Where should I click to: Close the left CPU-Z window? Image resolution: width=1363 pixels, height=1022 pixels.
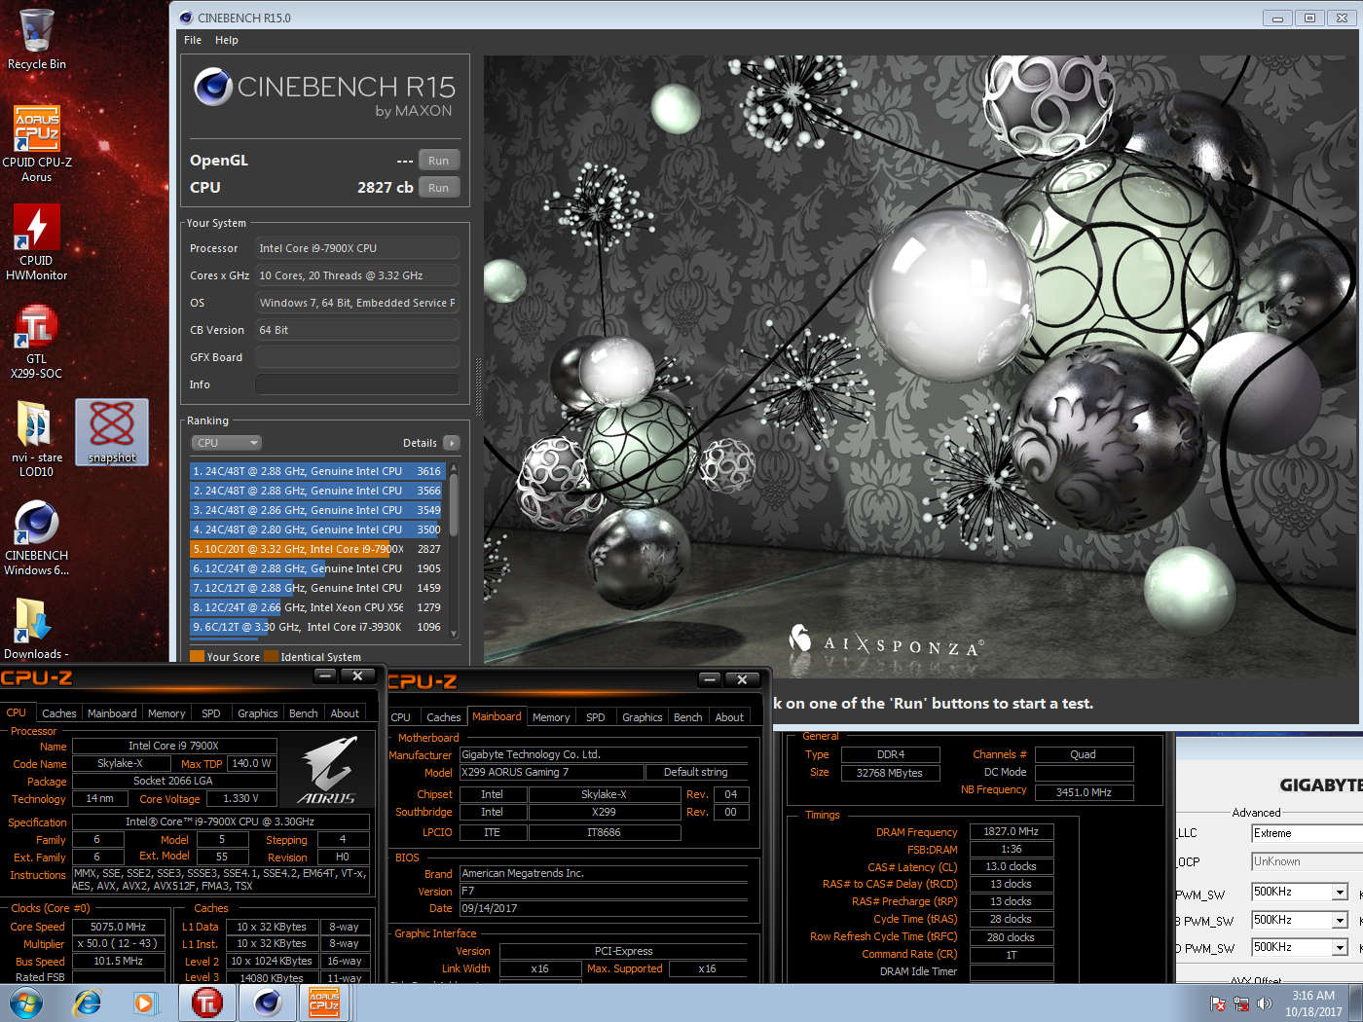(x=357, y=675)
